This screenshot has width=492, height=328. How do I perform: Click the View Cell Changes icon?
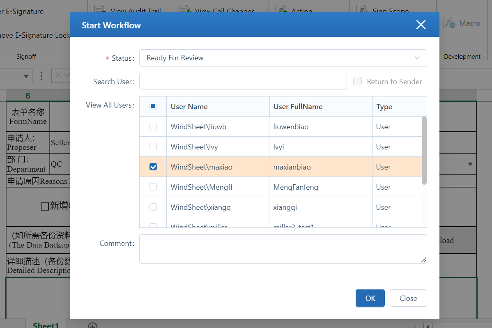[x=184, y=9]
